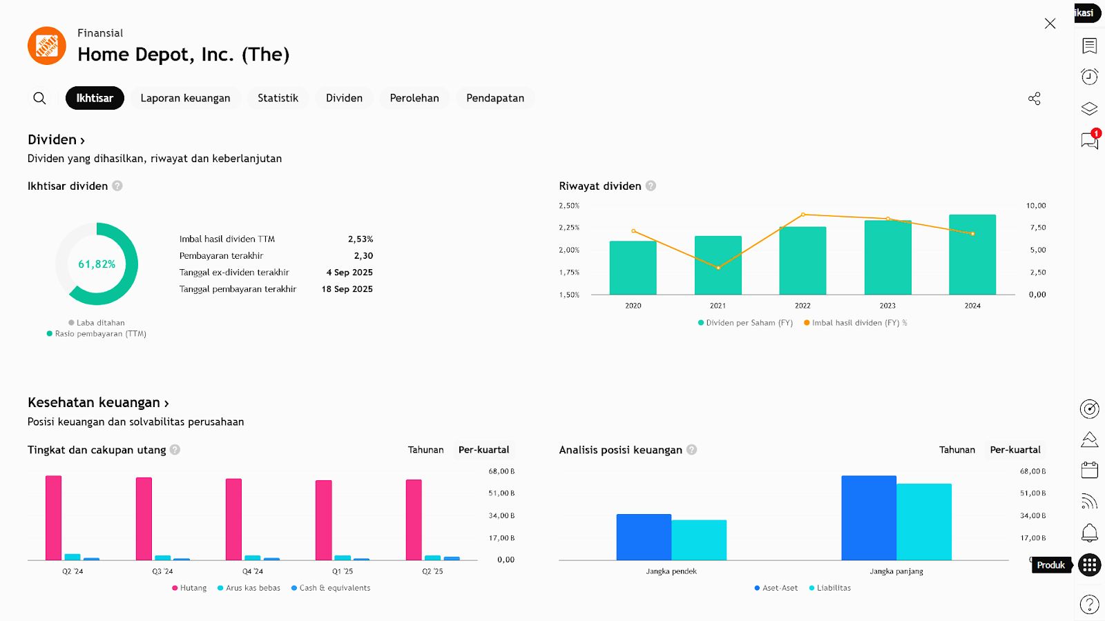Click the share icon
This screenshot has width=1105, height=621.
pos(1034,99)
